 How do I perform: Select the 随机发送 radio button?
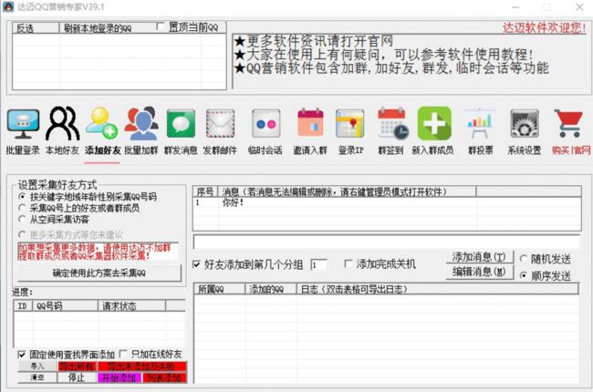click(x=524, y=259)
